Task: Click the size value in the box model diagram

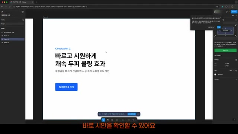Action: [x=225, y=31]
